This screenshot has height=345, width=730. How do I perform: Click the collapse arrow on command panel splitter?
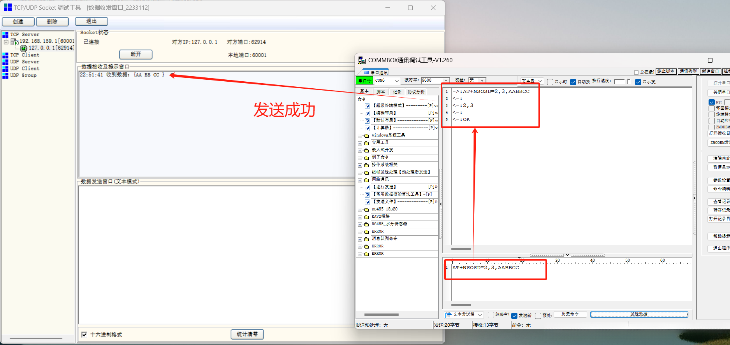point(441,204)
